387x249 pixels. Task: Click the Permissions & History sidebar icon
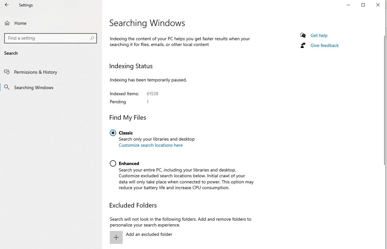(x=7, y=72)
